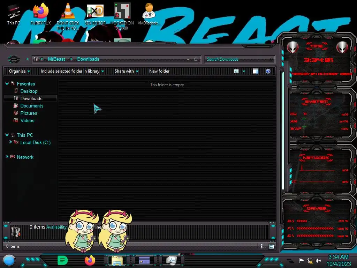Click the volume speaker tray icon
Image resolution: width=357 pixels, height=268 pixels.
(x=318, y=260)
